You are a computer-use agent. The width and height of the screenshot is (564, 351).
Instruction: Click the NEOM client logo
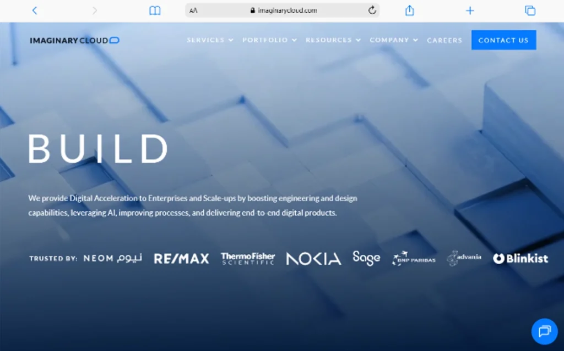112,258
